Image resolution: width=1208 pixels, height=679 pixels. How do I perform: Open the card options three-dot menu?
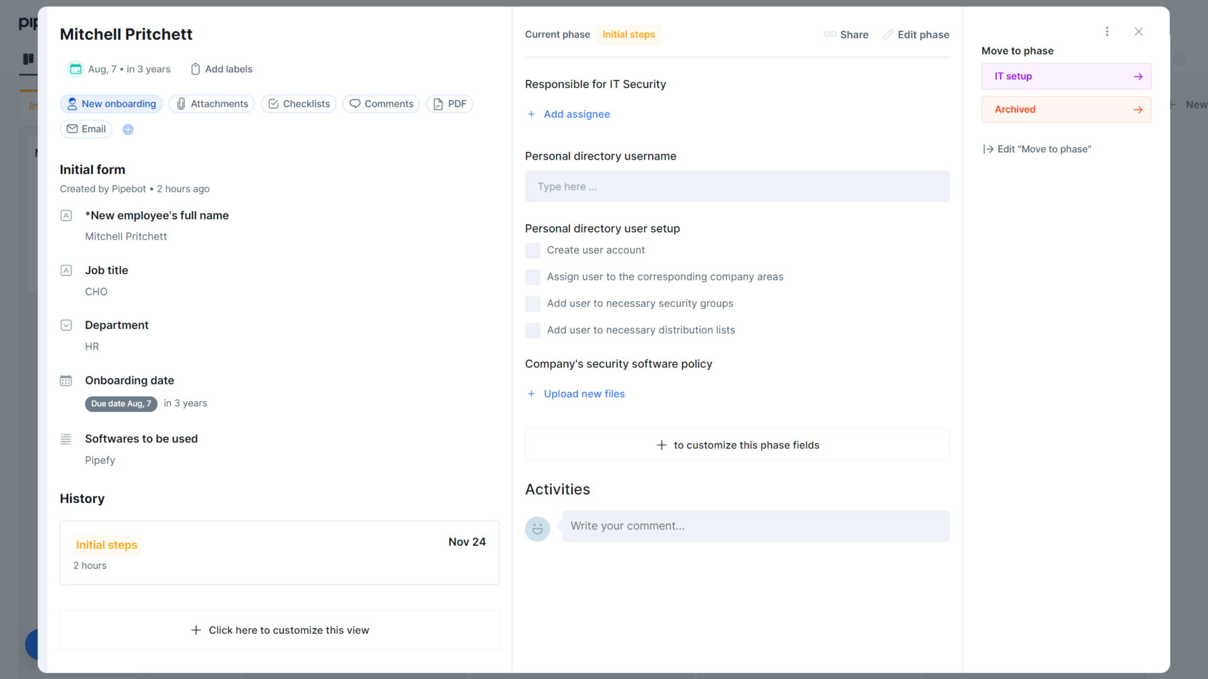point(1107,31)
